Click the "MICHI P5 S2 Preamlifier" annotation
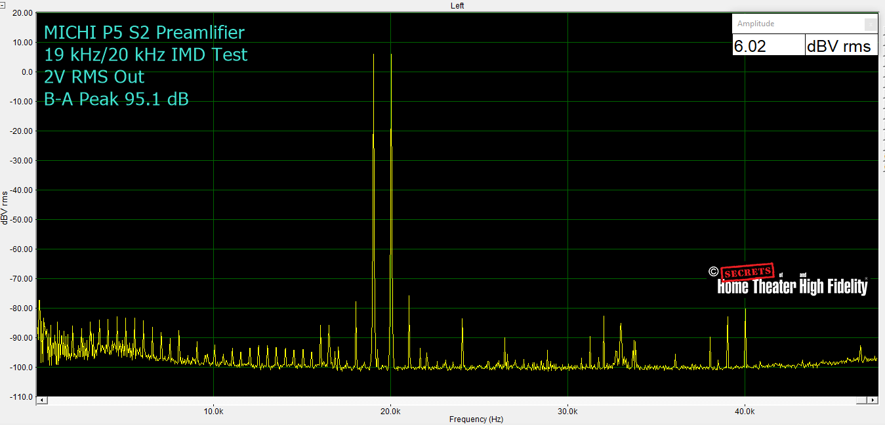The height and width of the screenshot is (426, 885). click(x=144, y=32)
